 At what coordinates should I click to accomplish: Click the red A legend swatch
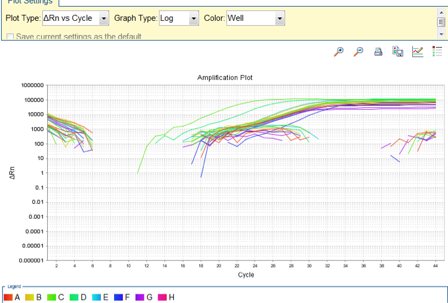coord(8,297)
